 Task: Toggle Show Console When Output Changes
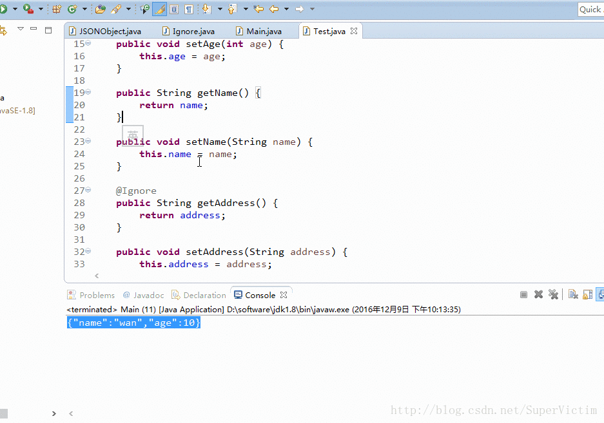601,294
